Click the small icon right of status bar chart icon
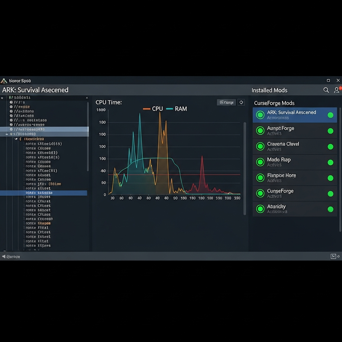 [339, 256]
